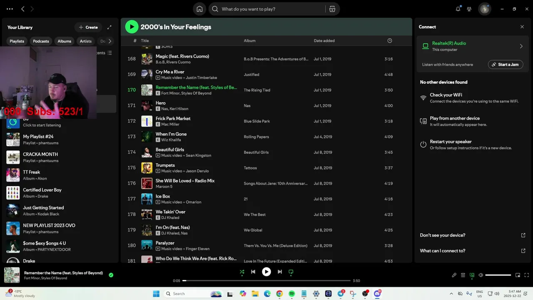533x300 pixels.
Task: Open the notifications bell icon
Action: click(458, 9)
